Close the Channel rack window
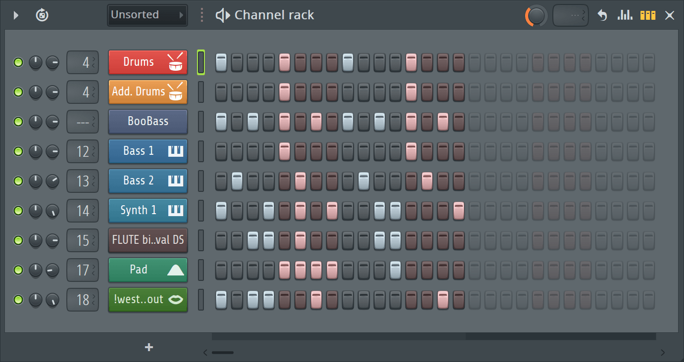This screenshot has height=362, width=684. [x=670, y=15]
